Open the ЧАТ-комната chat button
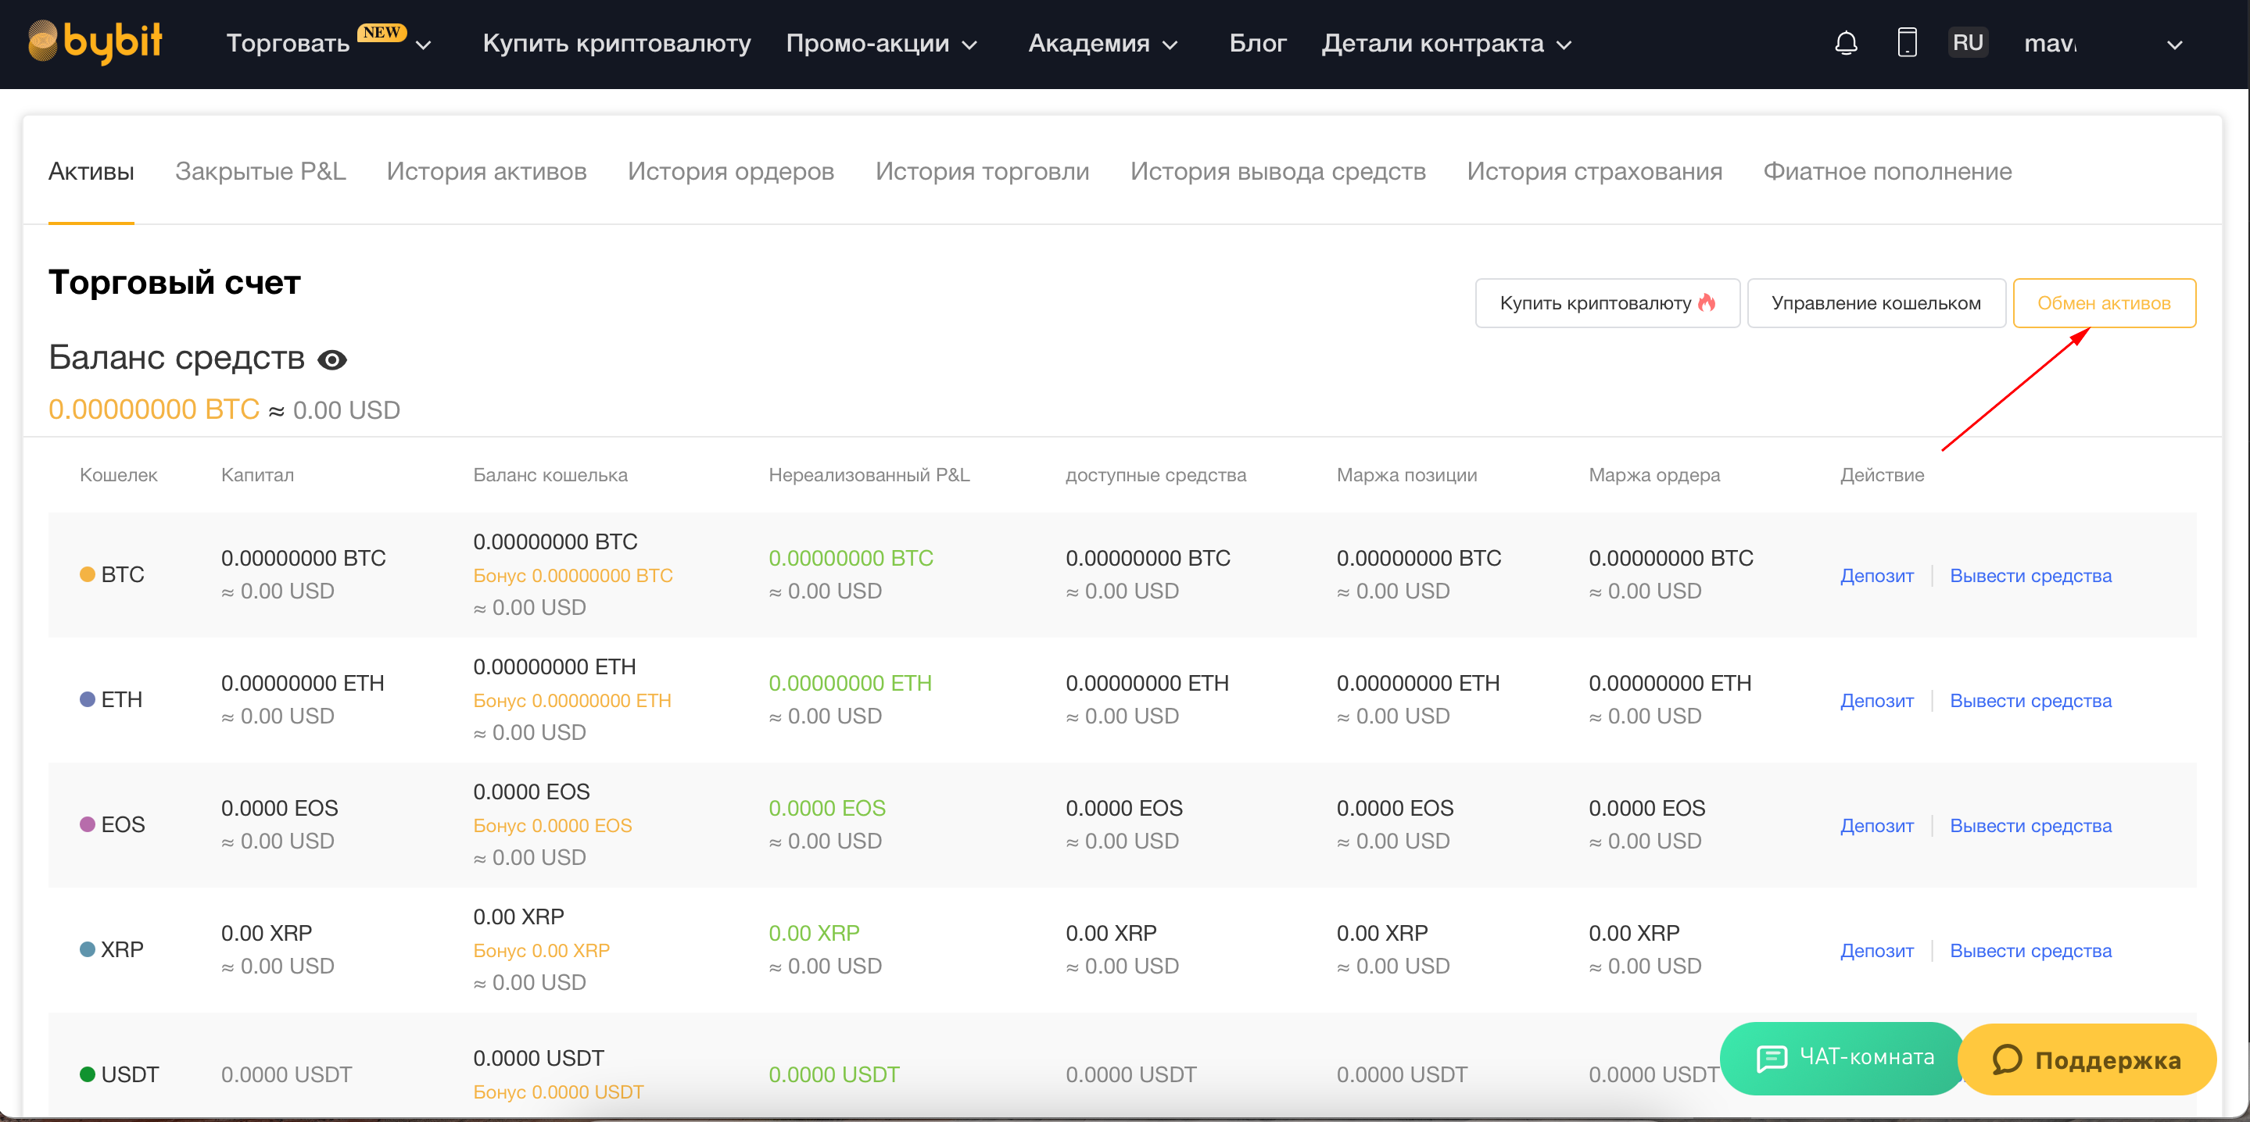Image resolution: width=2250 pixels, height=1122 pixels. pyautogui.click(x=1843, y=1057)
